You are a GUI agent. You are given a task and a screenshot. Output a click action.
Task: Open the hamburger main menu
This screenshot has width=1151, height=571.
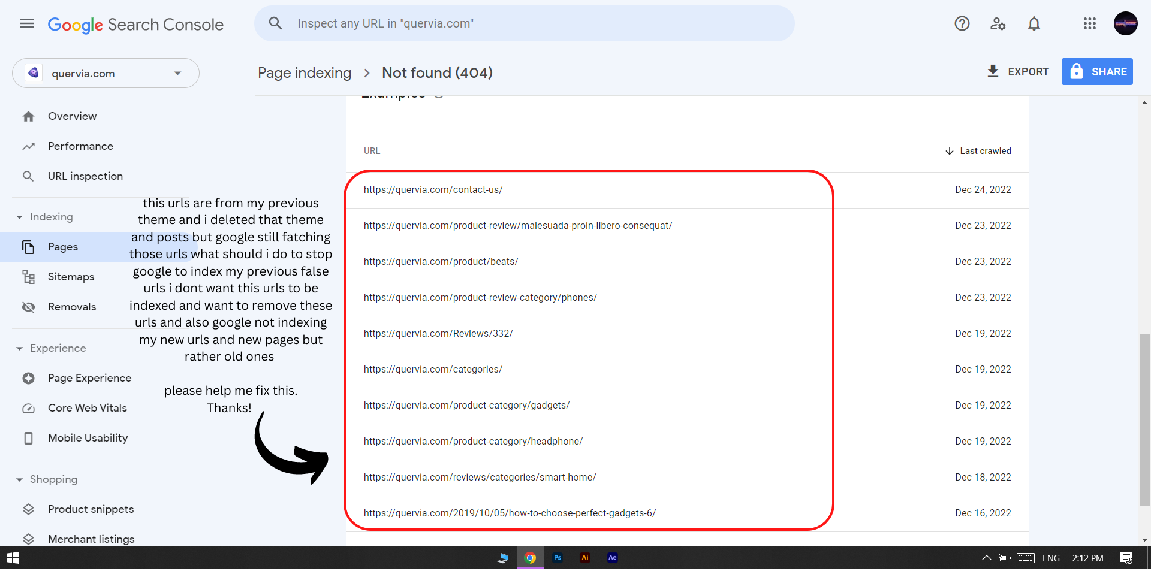[x=27, y=23]
